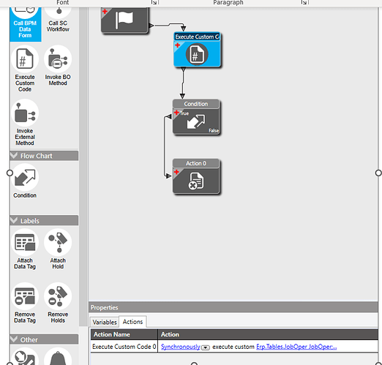Image resolution: width=382 pixels, height=365 pixels.
Task: Collapse the Labels section
Action: click(x=14, y=220)
